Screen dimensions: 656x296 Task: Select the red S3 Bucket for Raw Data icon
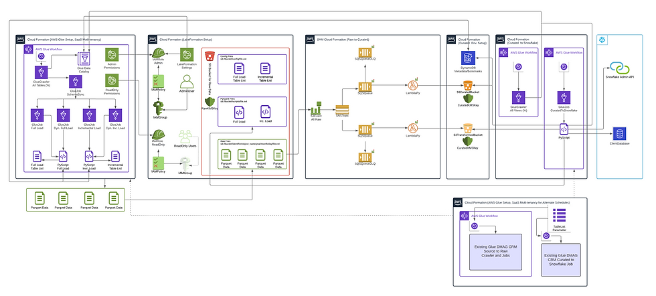pos(210,56)
